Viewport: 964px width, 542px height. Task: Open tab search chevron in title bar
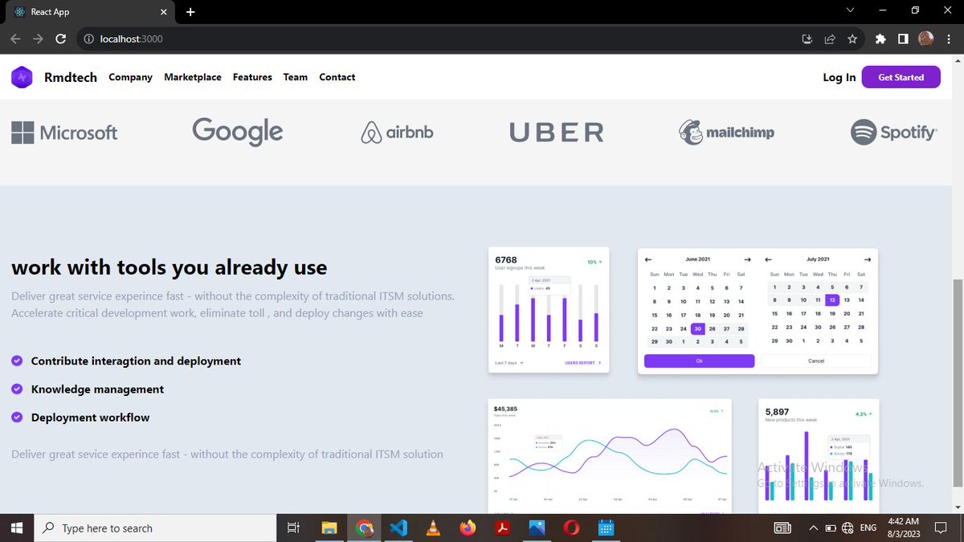(x=851, y=10)
